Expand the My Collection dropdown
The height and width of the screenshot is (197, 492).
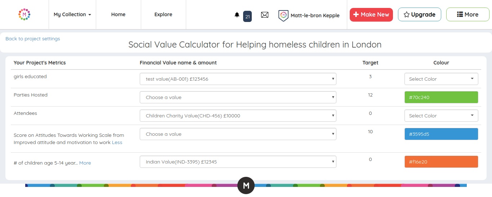click(72, 14)
